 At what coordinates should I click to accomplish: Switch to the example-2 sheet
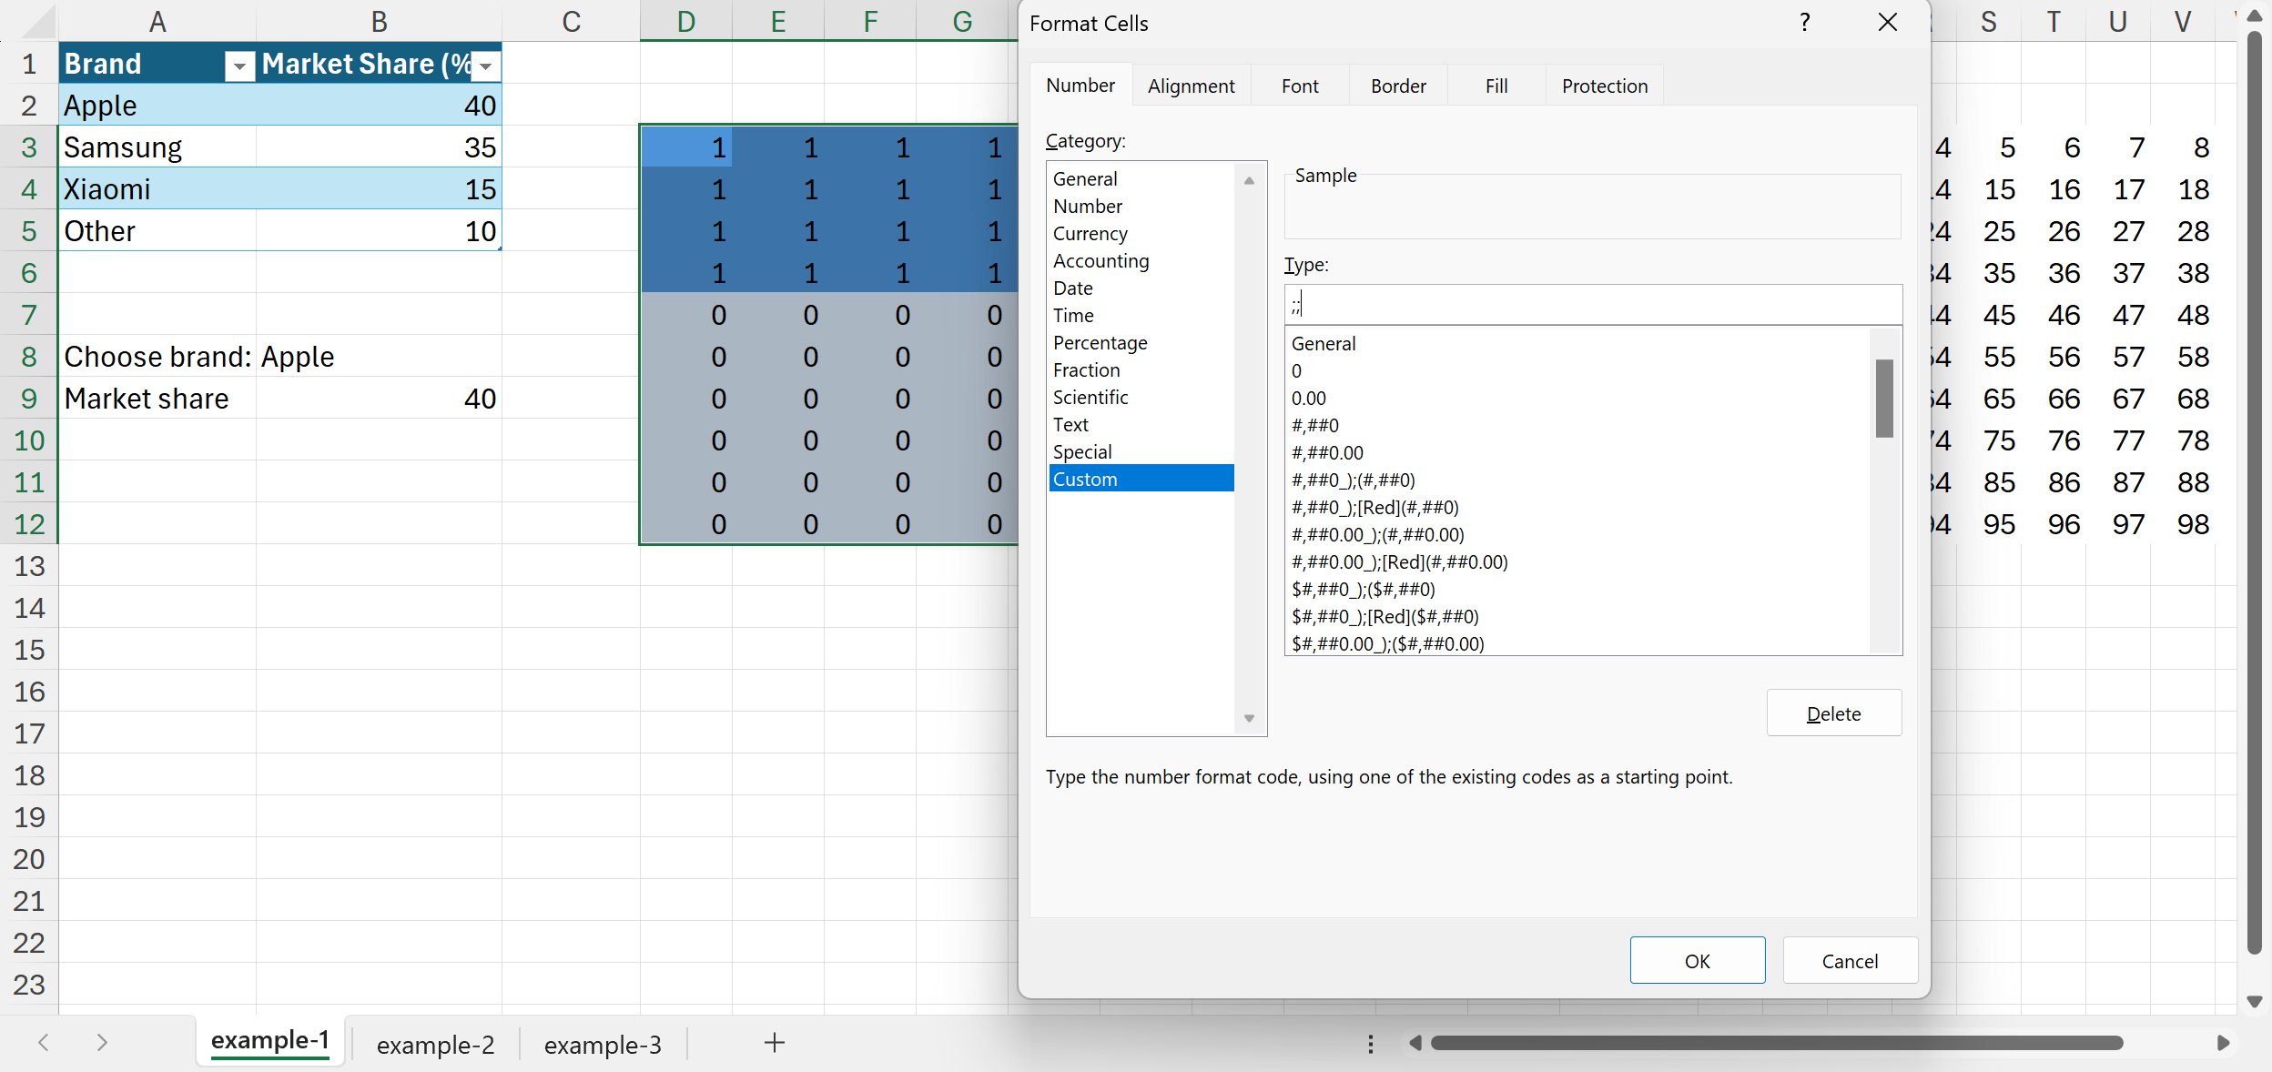435,1045
